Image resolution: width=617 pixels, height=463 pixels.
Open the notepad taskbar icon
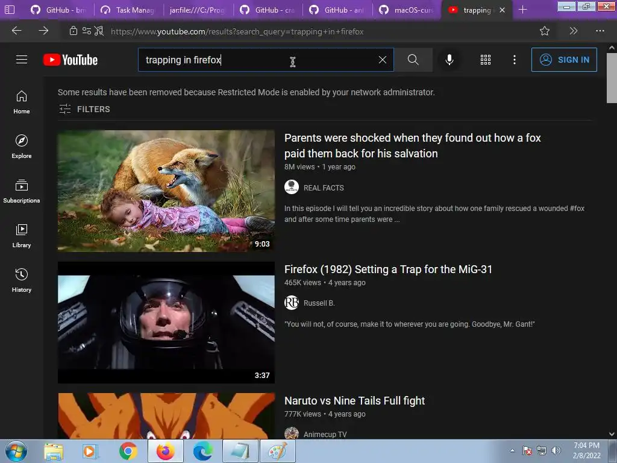tap(240, 451)
